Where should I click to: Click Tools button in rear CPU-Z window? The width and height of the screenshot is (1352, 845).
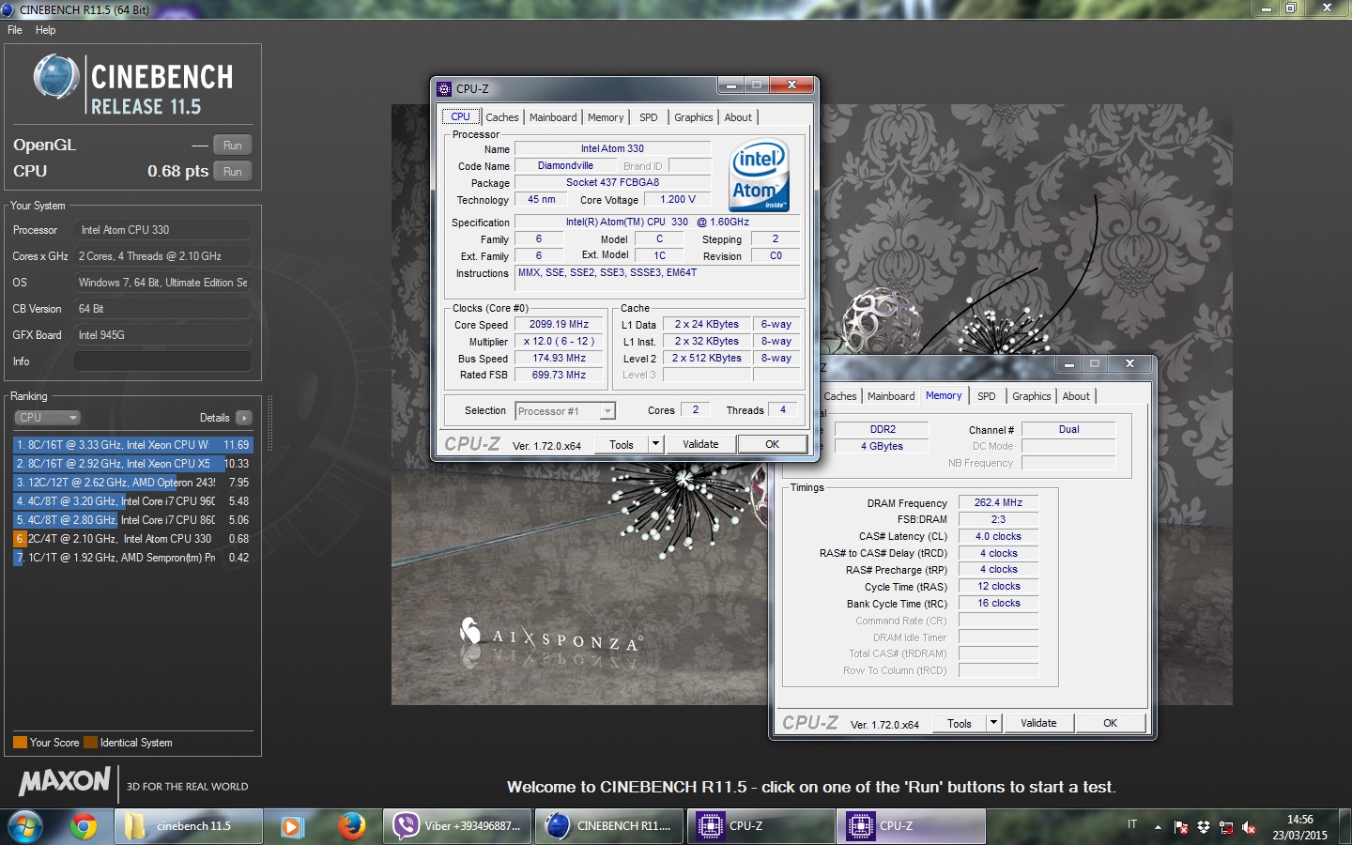[960, 724]
